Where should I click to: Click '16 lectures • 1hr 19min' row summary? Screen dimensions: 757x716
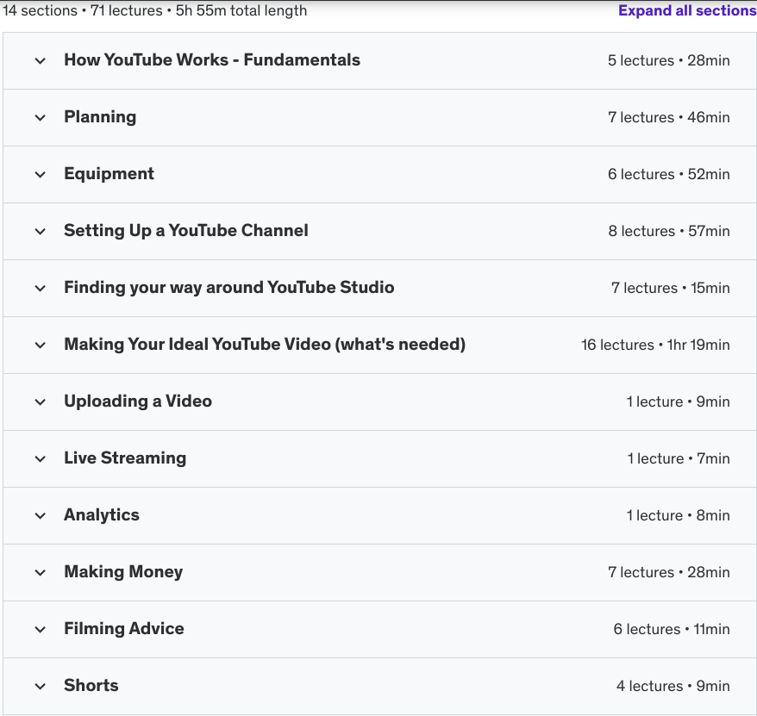pos(655,345)
